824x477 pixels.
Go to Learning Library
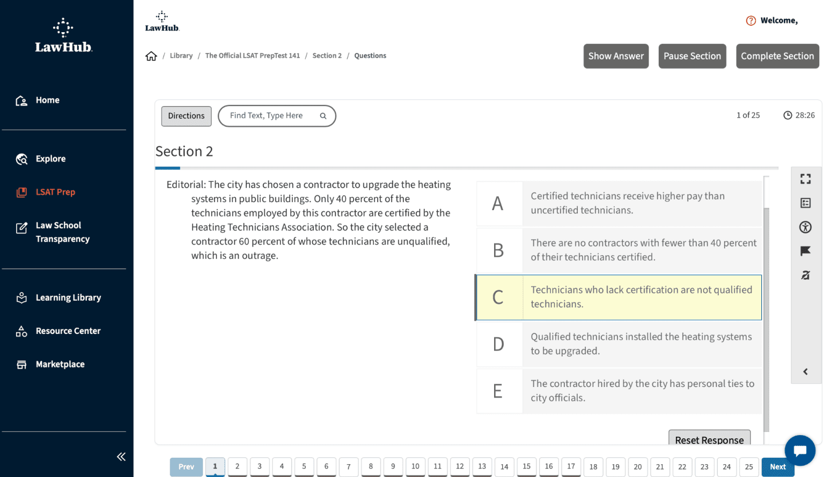tap(68, 297)
